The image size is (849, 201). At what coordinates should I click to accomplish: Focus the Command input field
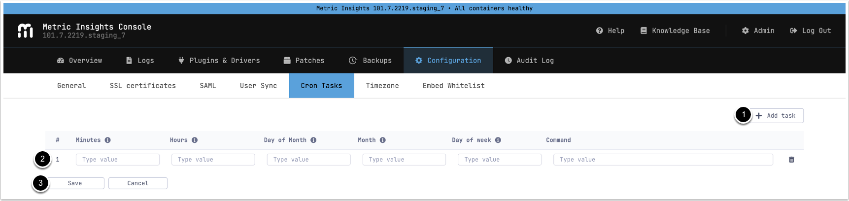pyautogui.click(x=663, y=160)
